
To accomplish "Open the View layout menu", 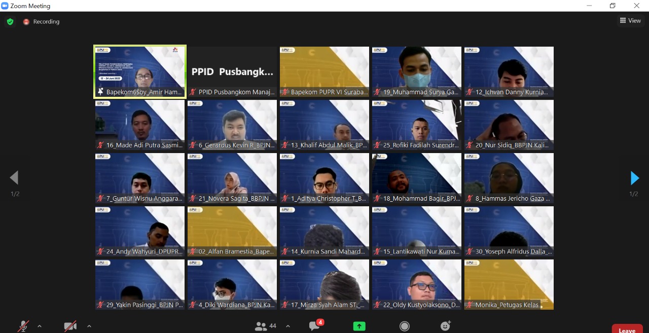I will coord(630,21).
